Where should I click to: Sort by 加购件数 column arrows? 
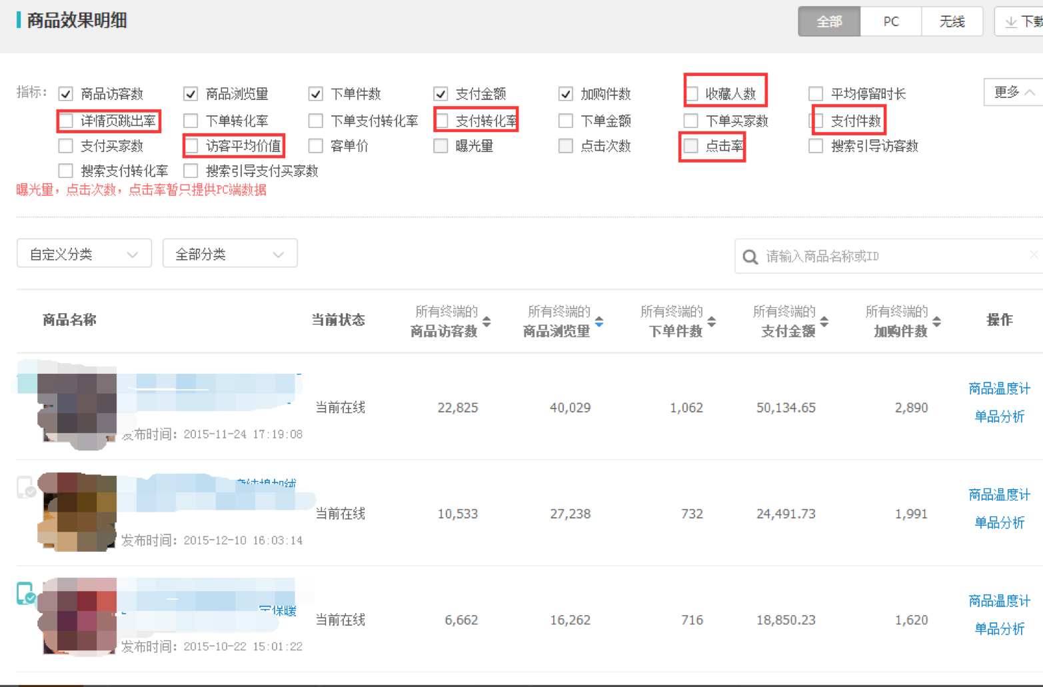(937, 322)
